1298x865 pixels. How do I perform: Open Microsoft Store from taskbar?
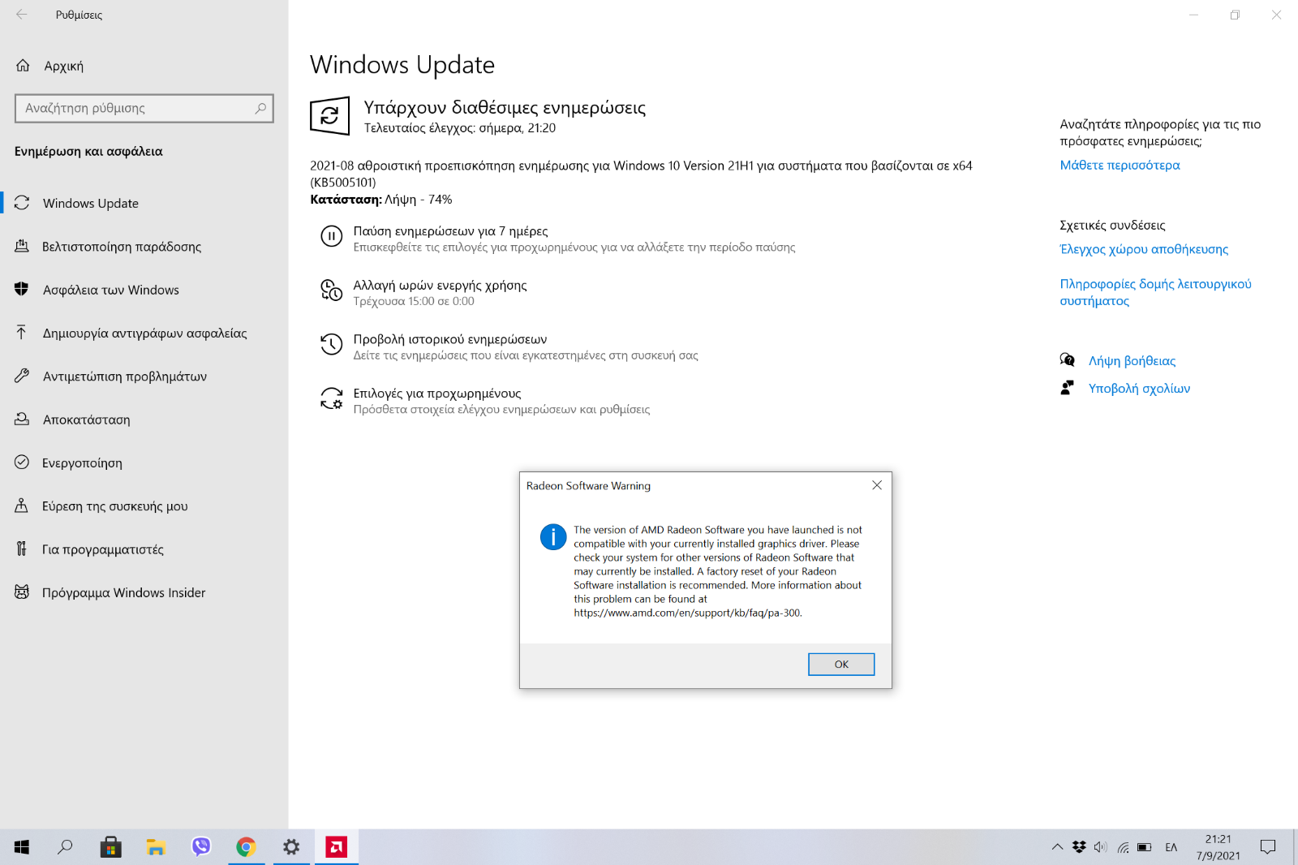(x=111, y=847)
